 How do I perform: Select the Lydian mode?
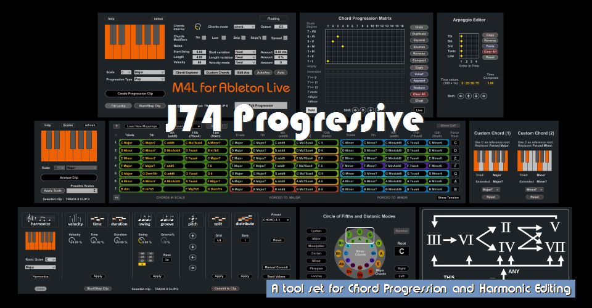tap(316, 231)
